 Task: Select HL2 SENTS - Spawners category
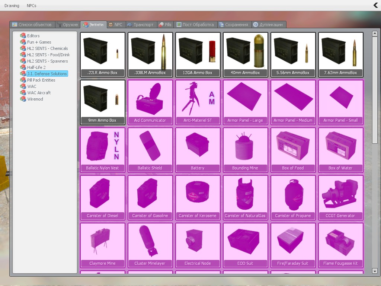click(x=44, y=61)
